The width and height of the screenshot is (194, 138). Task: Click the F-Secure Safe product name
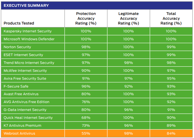point(16,86)
